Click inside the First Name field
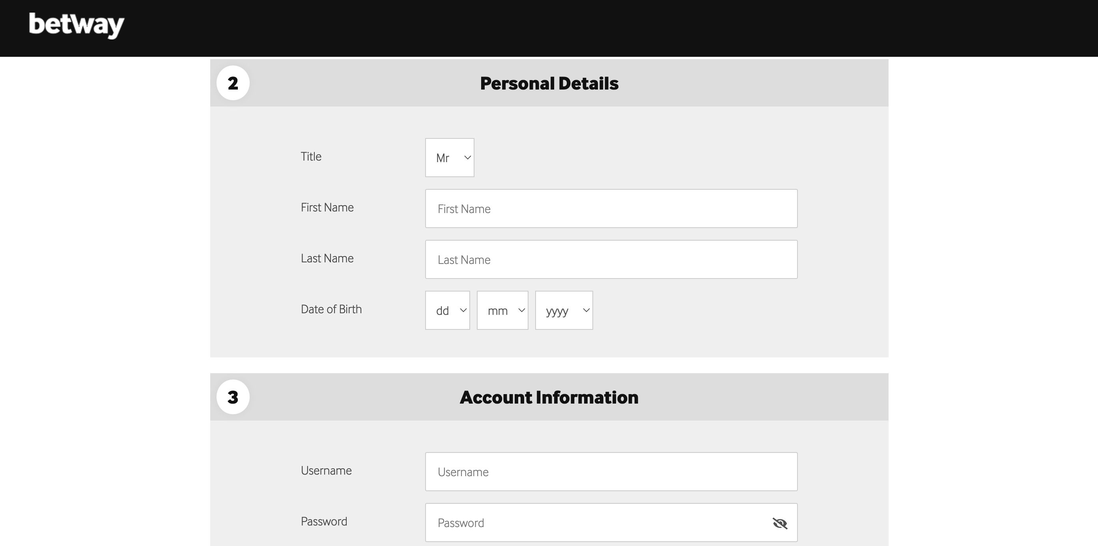Image resolution: width=1098 pixels, height=546 pixels. click(611, 208)
